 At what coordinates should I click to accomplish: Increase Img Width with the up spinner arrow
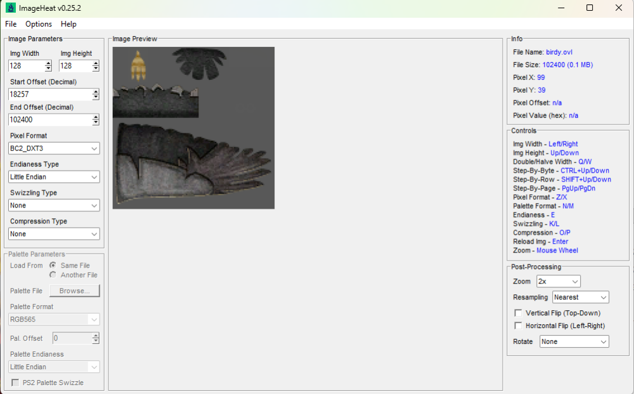[48, 63]
